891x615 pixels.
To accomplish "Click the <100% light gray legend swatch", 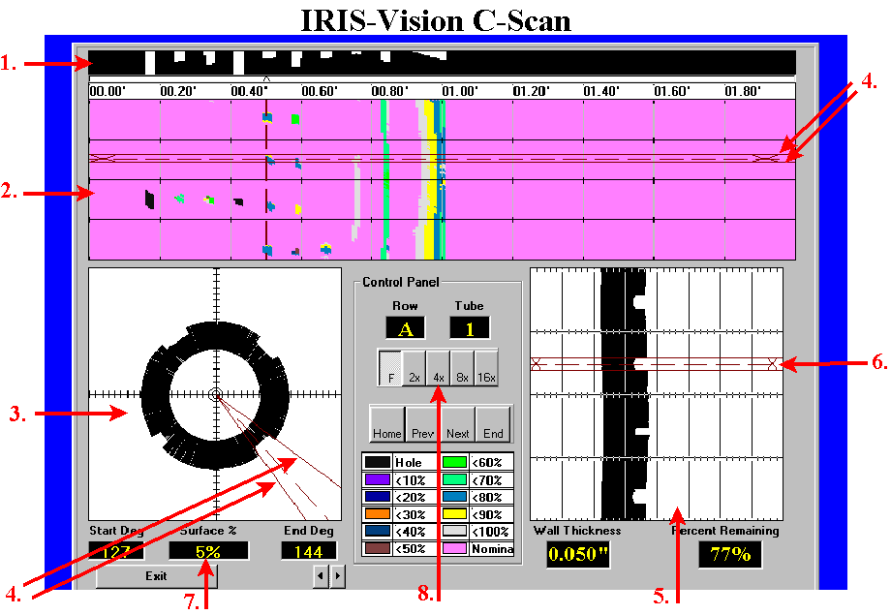I will (x=454, y=531).
